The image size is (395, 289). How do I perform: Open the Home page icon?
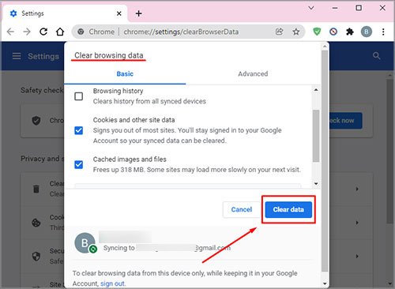point(60,32)
